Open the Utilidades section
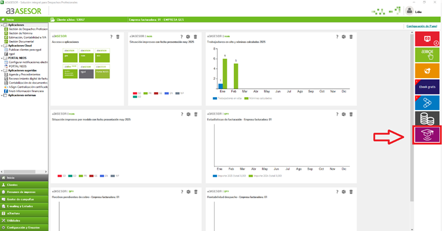 pyautogui.click(x=24, y=221)
